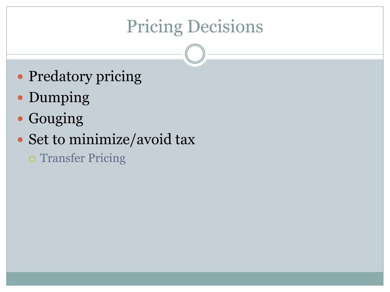
Task: Click the empty gray content area below the bullets
Action: pos(195,219)
